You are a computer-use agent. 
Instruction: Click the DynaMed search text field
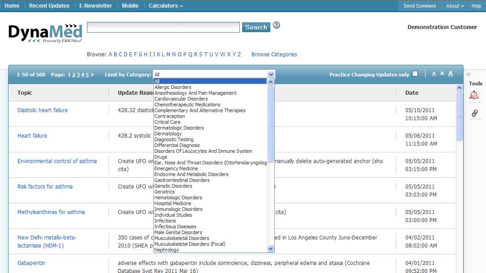(x=163, y=27)
